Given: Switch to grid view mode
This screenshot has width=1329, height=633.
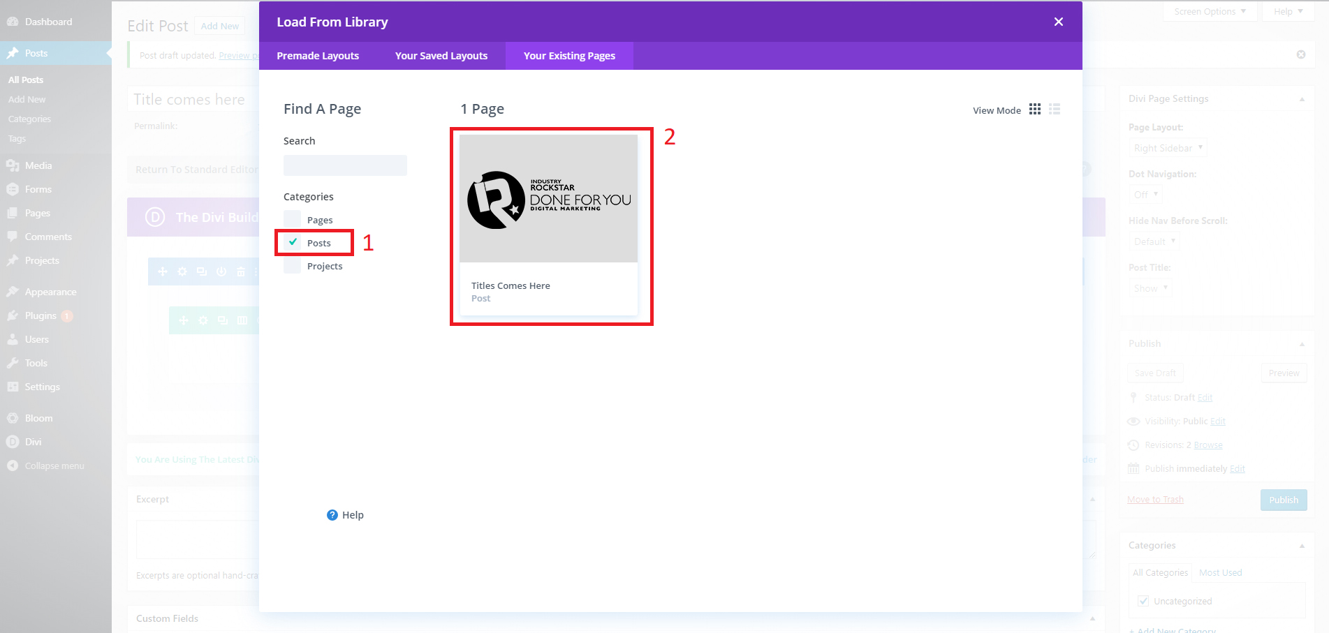Looking at the screenshot, I should coord(1035,109).
